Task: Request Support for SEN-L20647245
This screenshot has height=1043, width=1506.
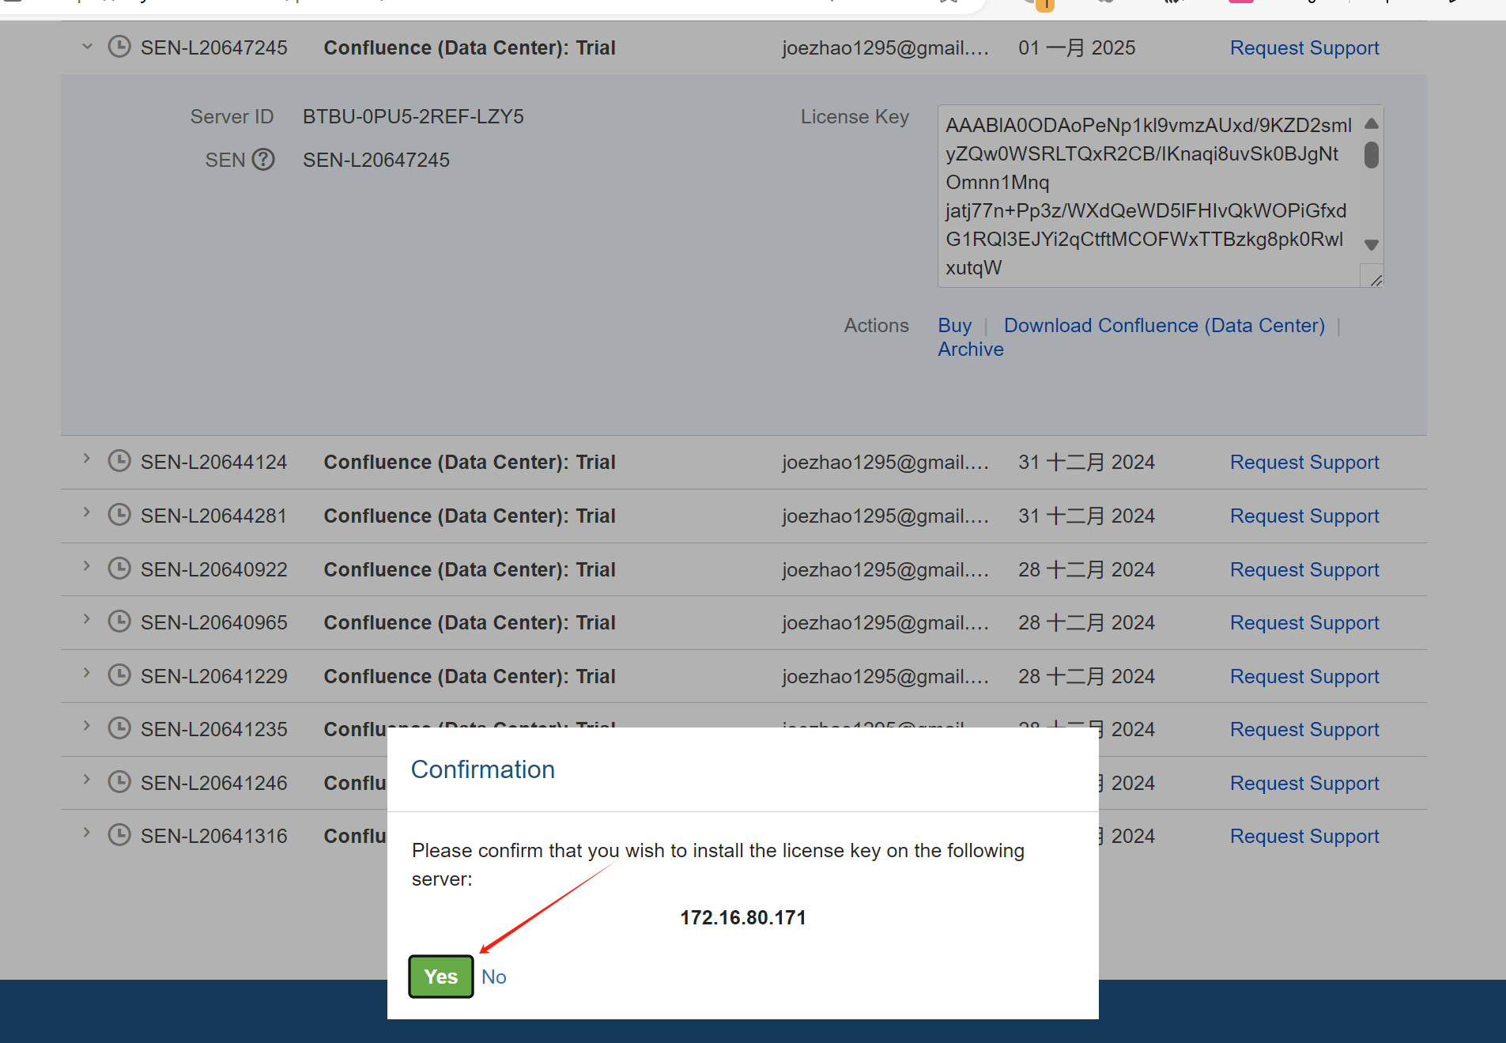Action: click(1304, 48)
